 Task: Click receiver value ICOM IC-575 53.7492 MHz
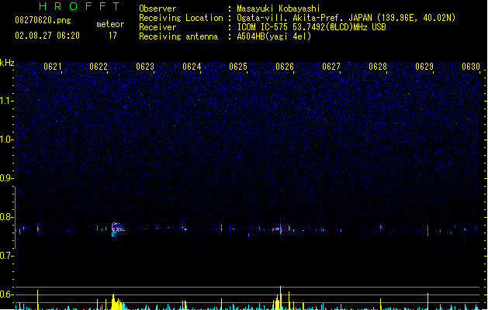tap(312, 27)
